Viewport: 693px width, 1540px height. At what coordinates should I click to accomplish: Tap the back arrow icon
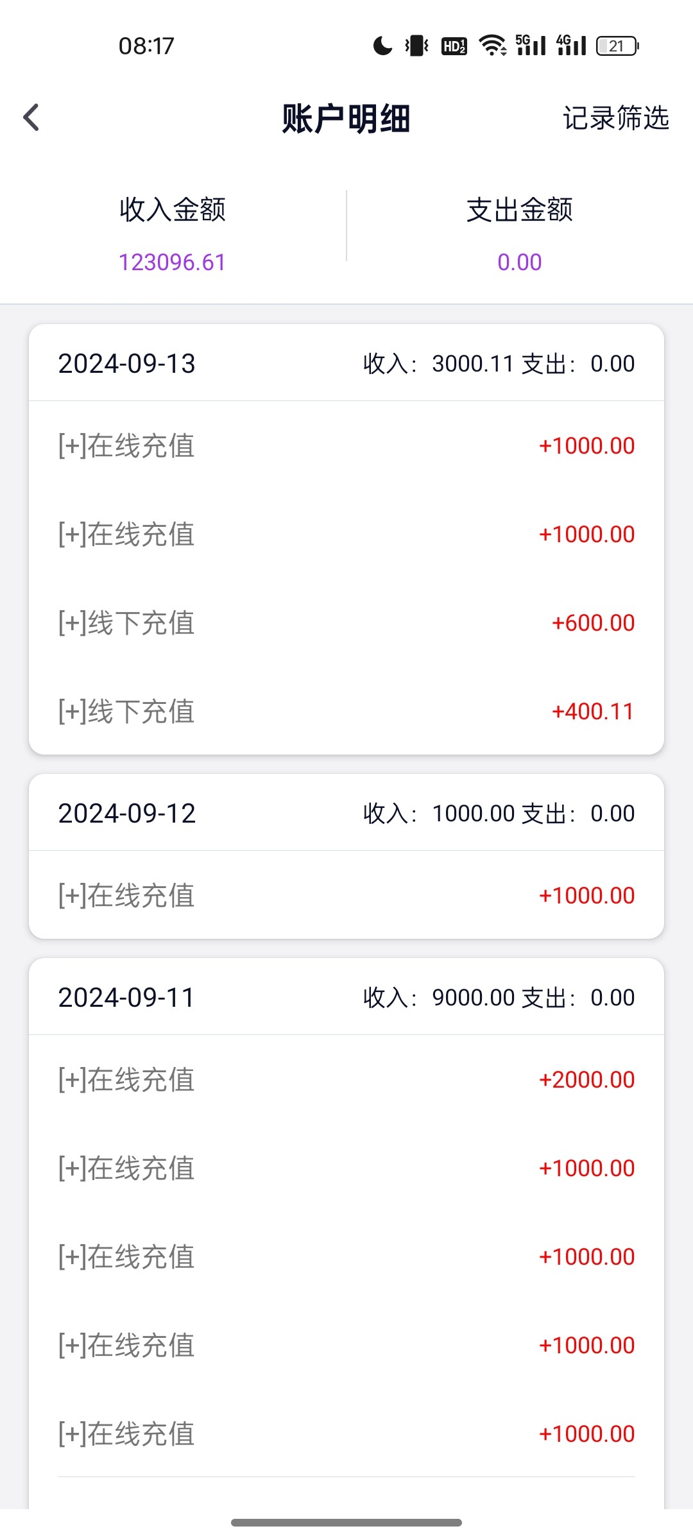pyautogui.click(x=31, y=117)
